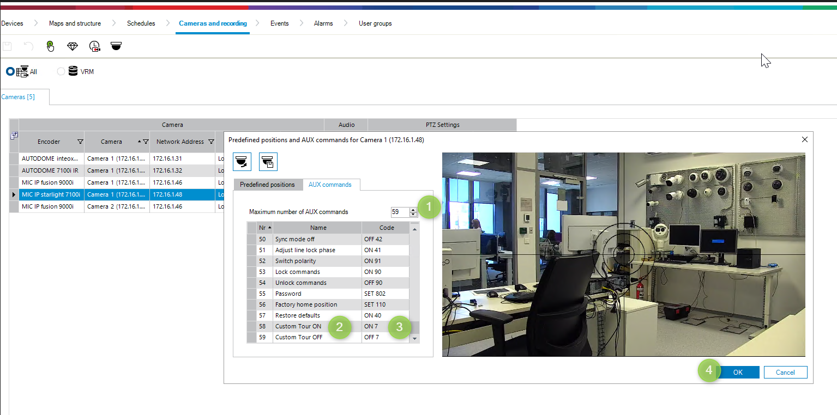Click the scheduled recording clock icon

[95, 46]
